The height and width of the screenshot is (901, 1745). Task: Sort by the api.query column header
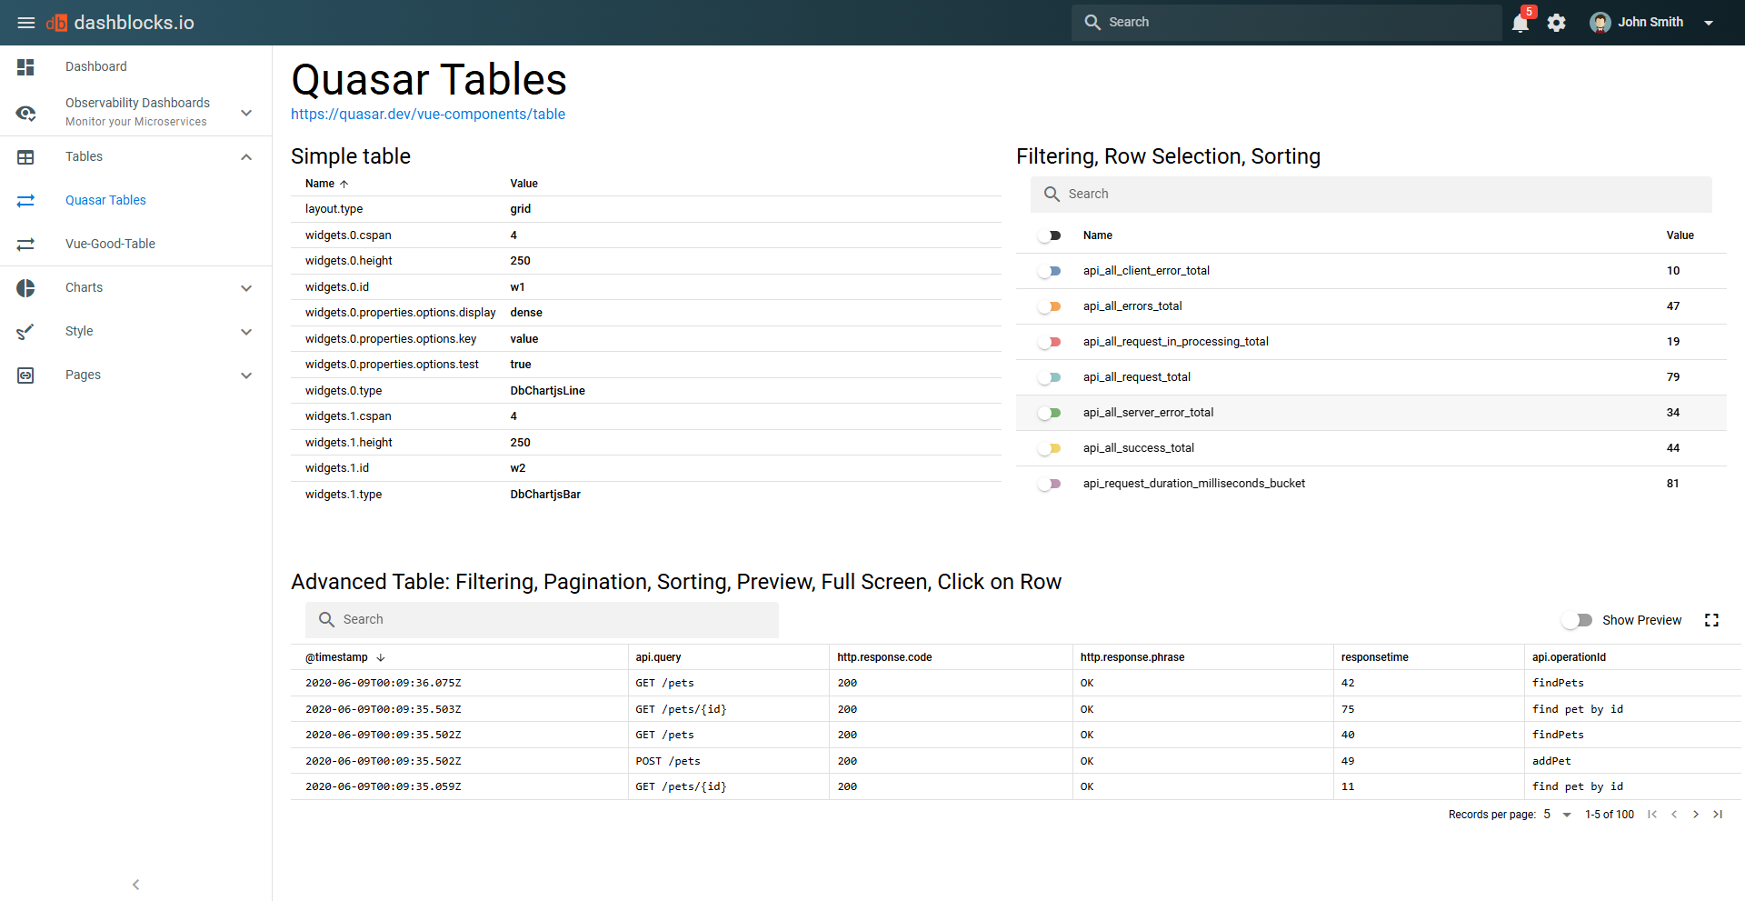(x=658, y=657)
